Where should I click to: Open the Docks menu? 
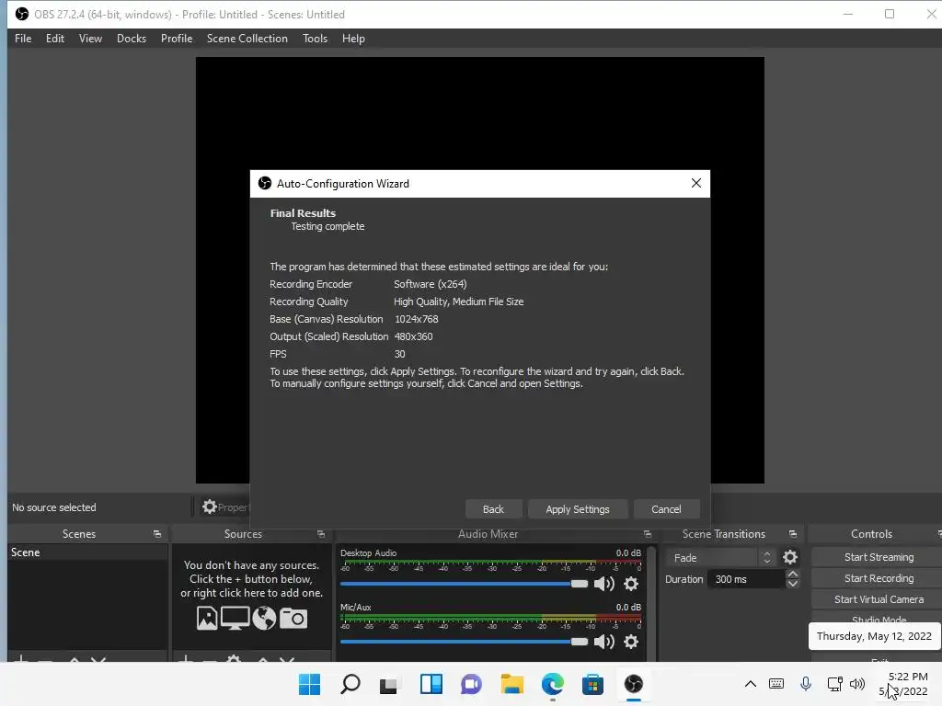[x=131, y=39]
